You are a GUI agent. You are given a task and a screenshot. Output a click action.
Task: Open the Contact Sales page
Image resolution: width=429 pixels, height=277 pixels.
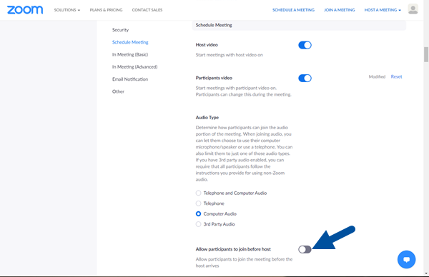click(x=147, y=10)
